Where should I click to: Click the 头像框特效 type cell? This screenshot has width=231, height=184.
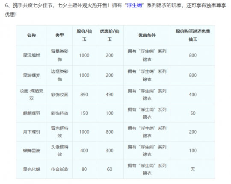tap(59, 151)
